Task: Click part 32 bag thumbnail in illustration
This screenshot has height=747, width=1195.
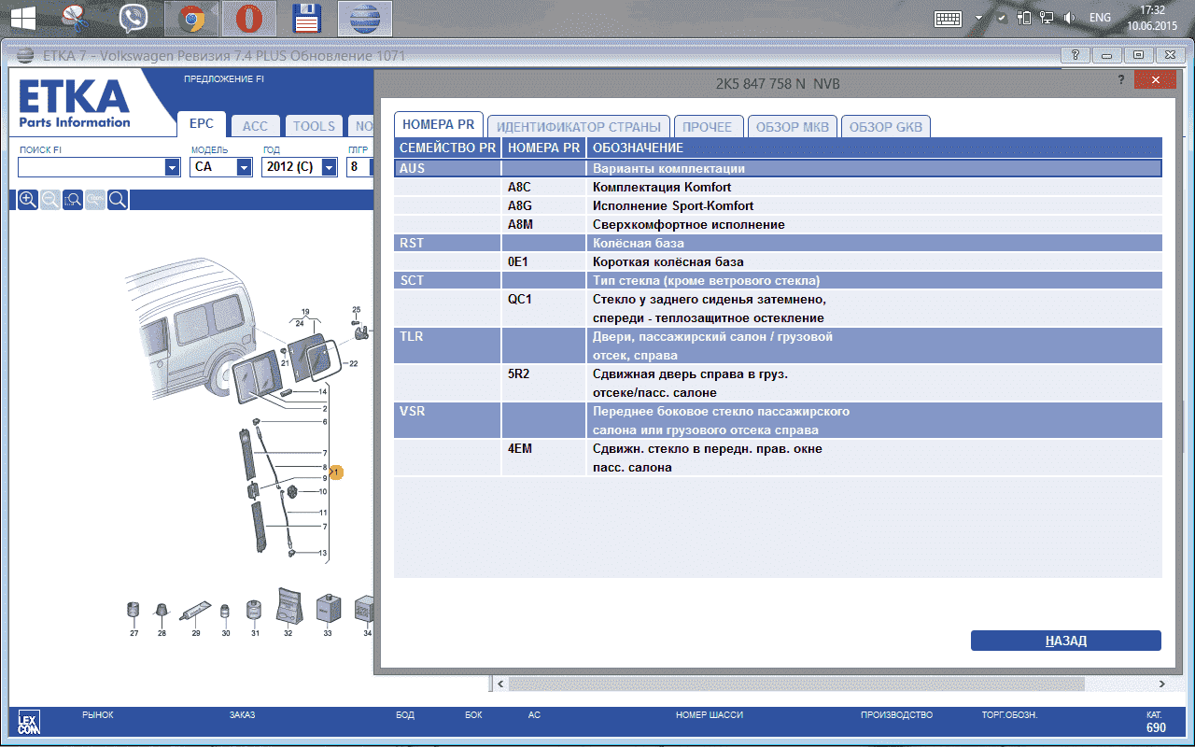Action: point(288,605)
